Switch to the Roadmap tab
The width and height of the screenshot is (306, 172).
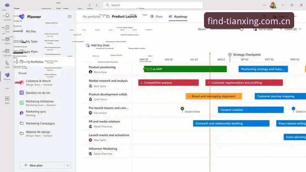tap(178, 17)
